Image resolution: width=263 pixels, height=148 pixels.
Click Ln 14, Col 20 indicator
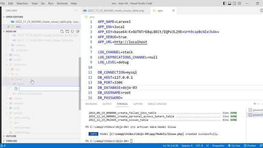171,146
